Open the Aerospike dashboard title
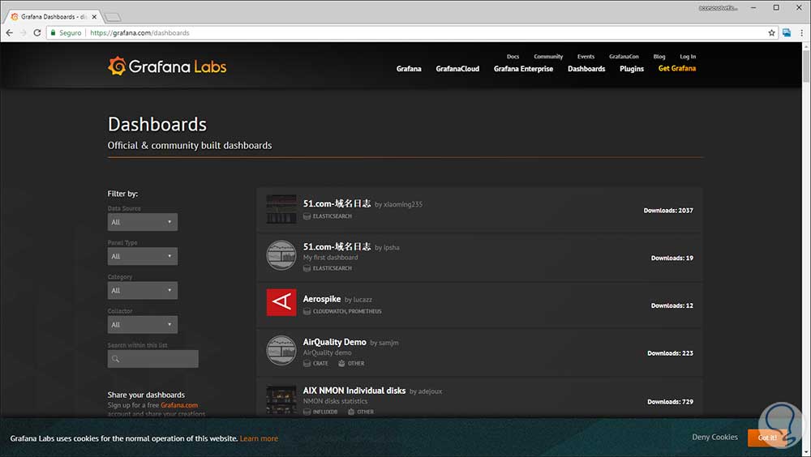Image resolution: width=811 pixels, height=457 pixels. pyautogui.click(x=322, y=299)
